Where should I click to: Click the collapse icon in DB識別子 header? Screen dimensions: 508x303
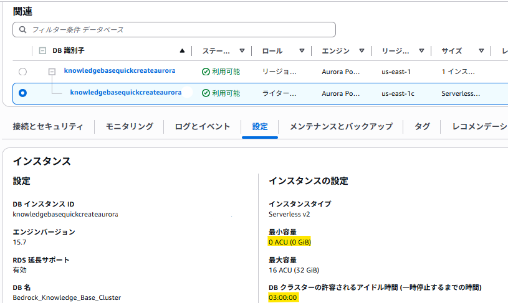click(x=42, y=51)
